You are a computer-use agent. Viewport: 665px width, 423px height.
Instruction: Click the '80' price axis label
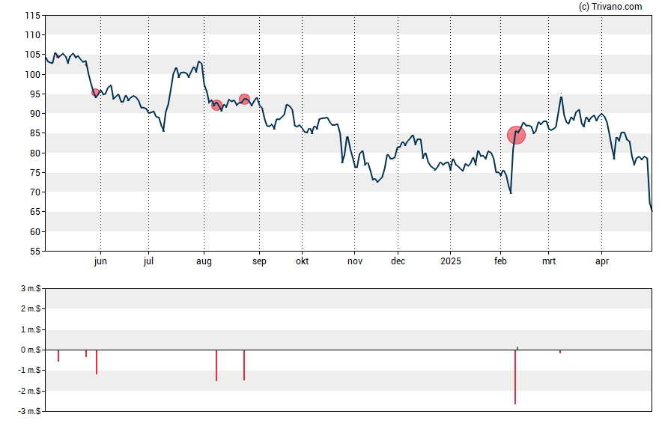point(35,153)
